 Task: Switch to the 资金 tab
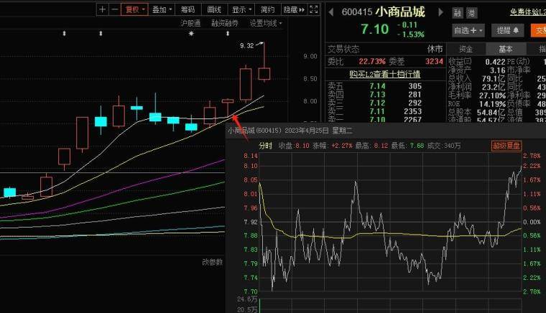click(466, 49)
